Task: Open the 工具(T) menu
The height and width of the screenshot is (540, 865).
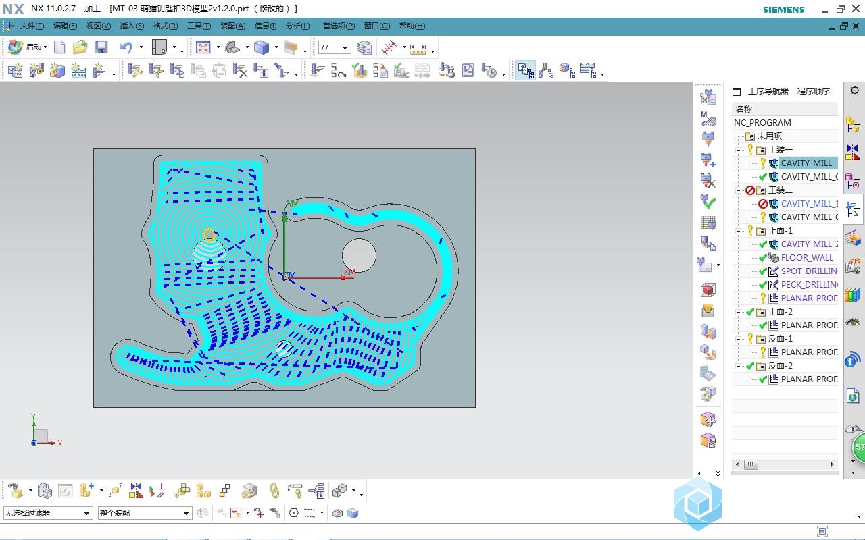Action: click(199, 26)
